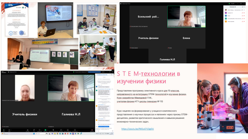248x139 pixels.
Task: Expand the arrow next to the Participants button
Action: click(31, 130)
